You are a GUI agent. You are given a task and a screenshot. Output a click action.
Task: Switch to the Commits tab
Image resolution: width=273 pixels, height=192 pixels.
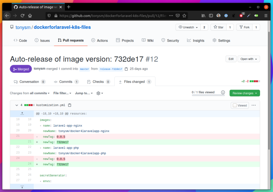coord(66,82)
